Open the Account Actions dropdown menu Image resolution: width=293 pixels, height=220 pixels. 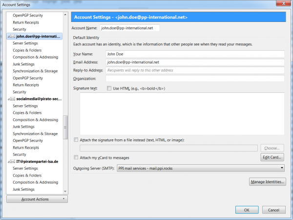click(37, 199)
